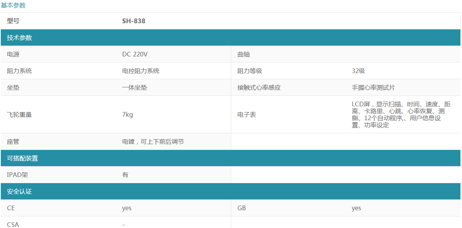Click the 接触式心率感应 label
The image size is (462, 228).
click(259, 87)
